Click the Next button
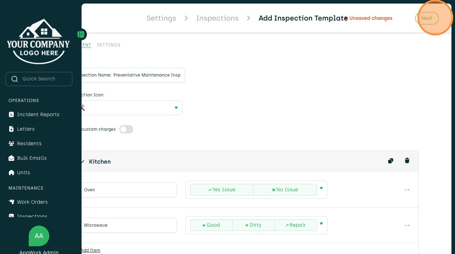 click(x=427, y=18)
